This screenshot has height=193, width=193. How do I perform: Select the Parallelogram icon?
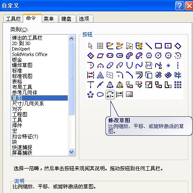100,56
